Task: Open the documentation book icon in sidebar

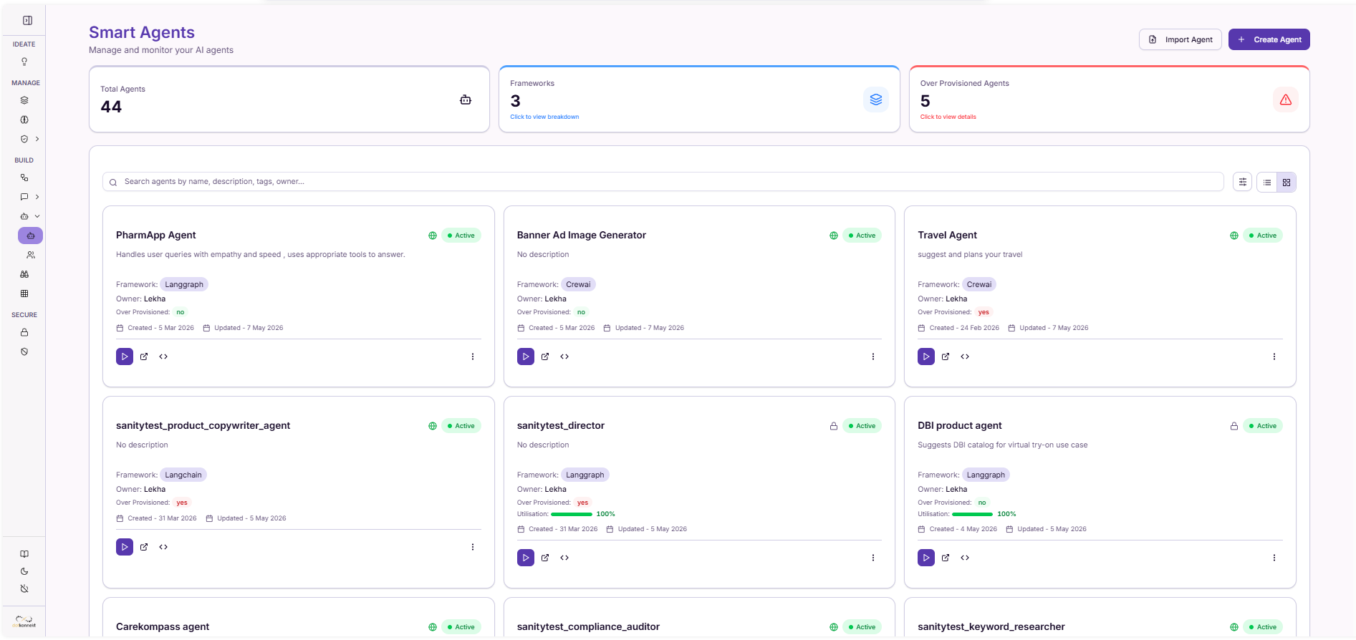Action: 24,554
